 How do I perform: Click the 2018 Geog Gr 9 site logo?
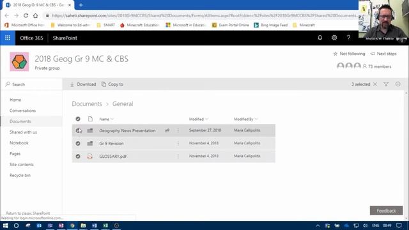click(x=19, y=62)
